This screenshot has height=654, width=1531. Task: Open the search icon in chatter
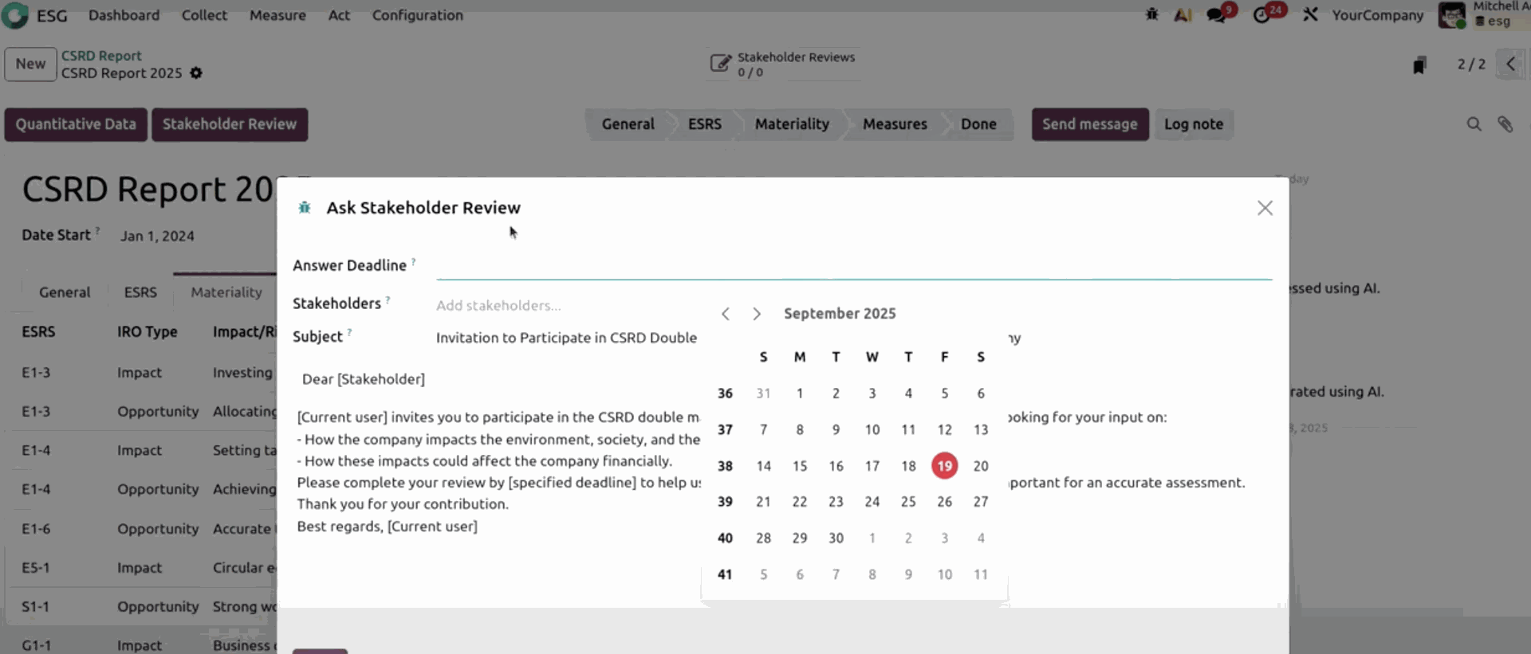click(1474, 124)
